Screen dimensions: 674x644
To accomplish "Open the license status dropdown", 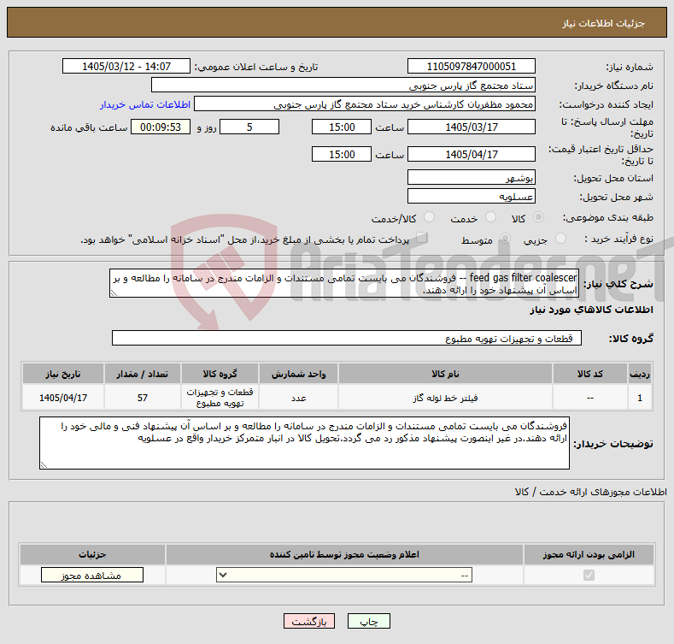I will [344, 575].
